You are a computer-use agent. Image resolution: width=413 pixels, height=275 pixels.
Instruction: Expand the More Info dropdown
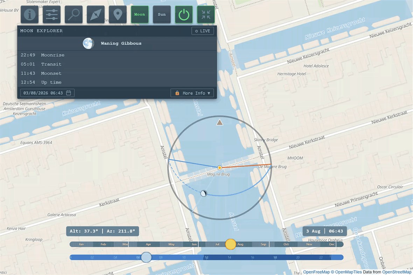pyautogui.click(x=192, y=93)
